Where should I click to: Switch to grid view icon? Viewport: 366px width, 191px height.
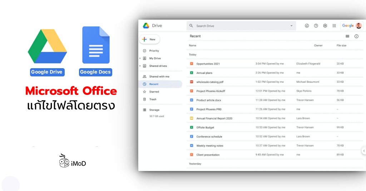coord(347,36)
